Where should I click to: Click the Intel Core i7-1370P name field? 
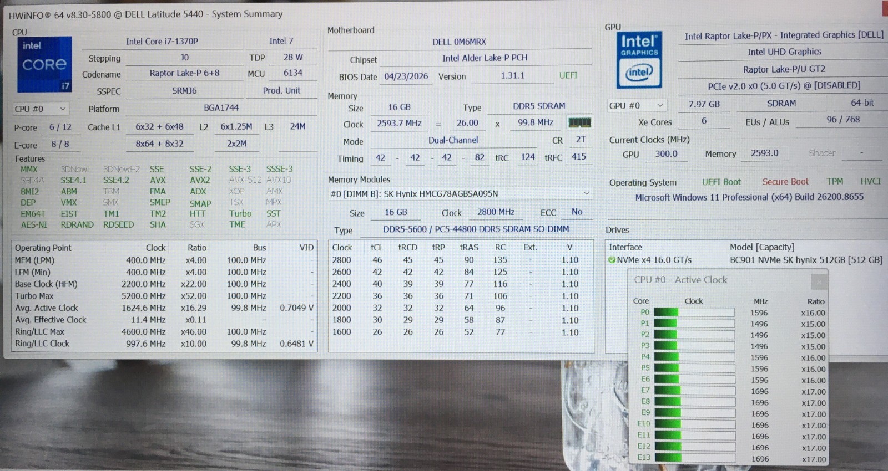click(x=162, y=41)
